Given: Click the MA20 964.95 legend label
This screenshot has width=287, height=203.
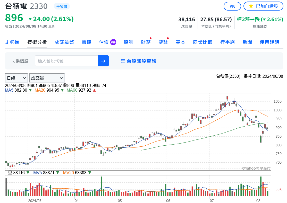Looking at the screenshot, I should [47, 90].
